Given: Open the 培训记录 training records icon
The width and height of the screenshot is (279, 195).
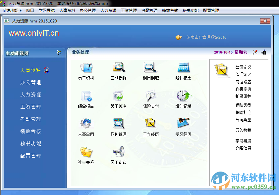Looking at the screenshot, I should [183, 98].
